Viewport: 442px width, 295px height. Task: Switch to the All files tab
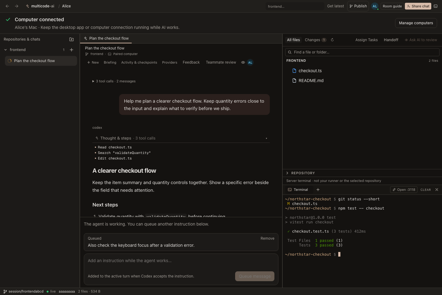point(293,40)
